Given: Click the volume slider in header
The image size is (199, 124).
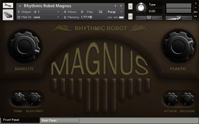Looking at the screenshot, I should [x=179, y=18].
